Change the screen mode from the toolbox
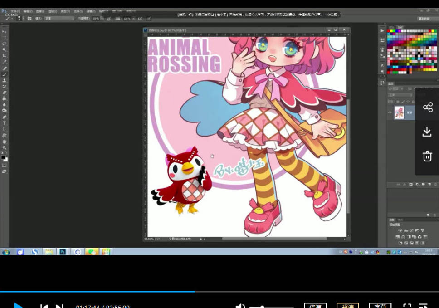The height and width of the screenshot is (308, 439). pyautogui.click(x=4, y=171)
